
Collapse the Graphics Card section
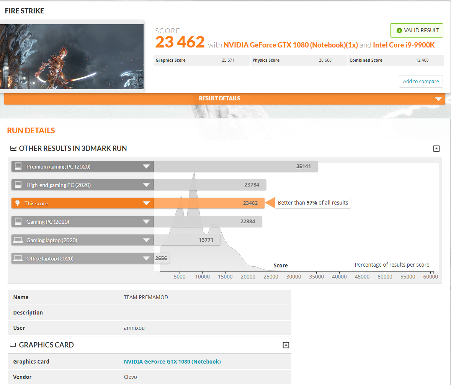286,345
